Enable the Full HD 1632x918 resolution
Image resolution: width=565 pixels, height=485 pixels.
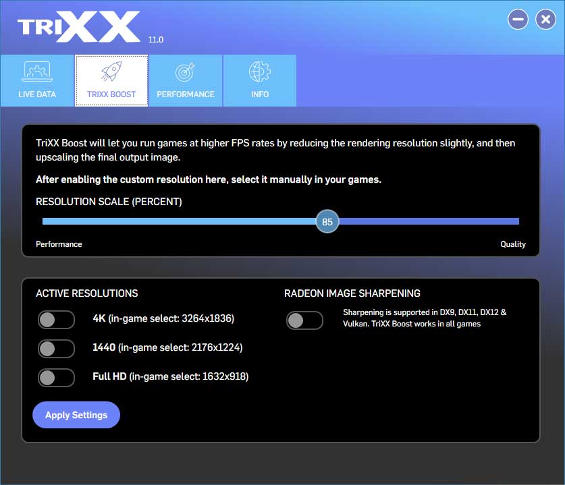[57, 378]
